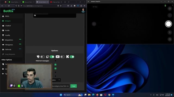The image size is (174, 97).
Task: Switch to the Kick.com Chat browser tab
Action: tap(28, 2)
